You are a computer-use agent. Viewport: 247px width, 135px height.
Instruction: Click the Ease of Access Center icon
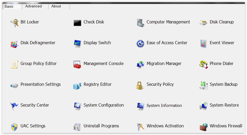pos(140,43)
